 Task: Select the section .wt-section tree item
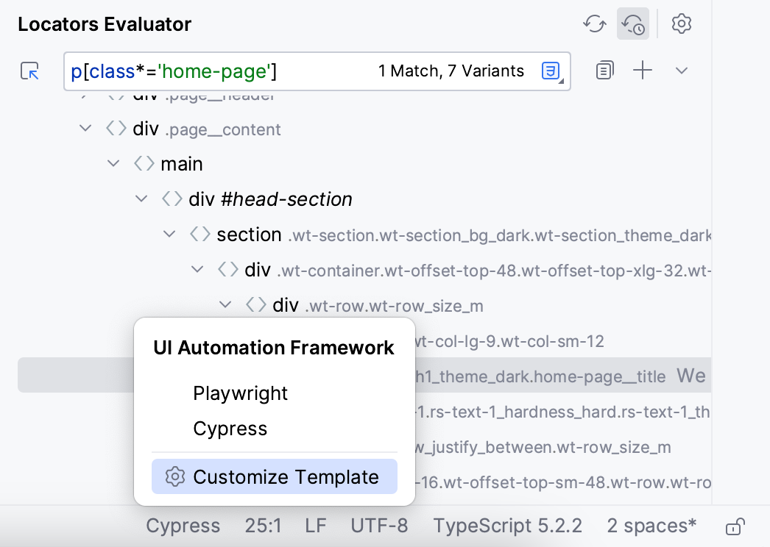click(x=250, y=235)
